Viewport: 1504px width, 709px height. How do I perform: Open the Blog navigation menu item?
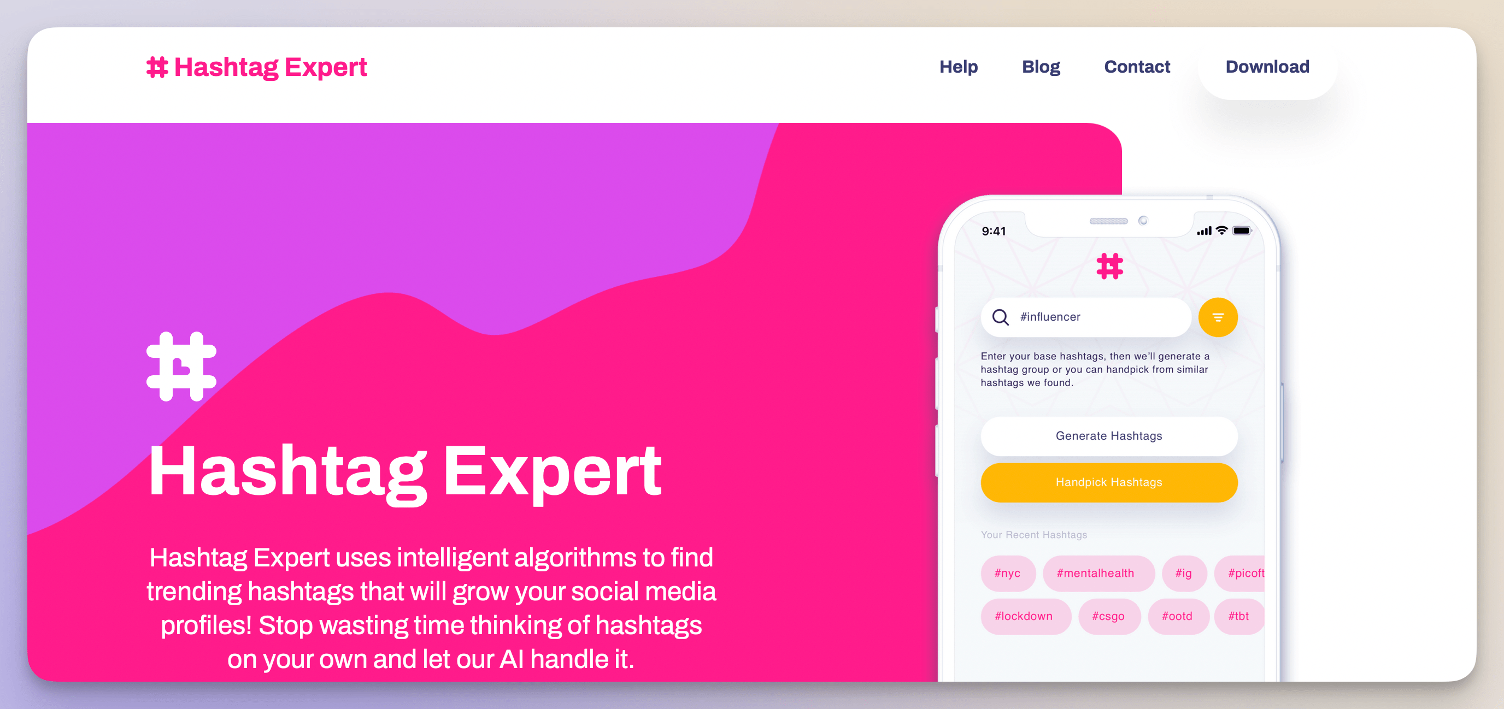(x=1040, y=66)
